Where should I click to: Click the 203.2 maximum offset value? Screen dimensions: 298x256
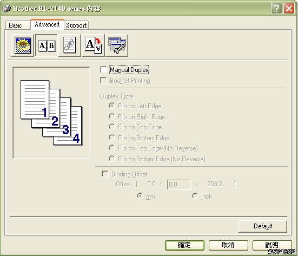(x=215, y=184)
